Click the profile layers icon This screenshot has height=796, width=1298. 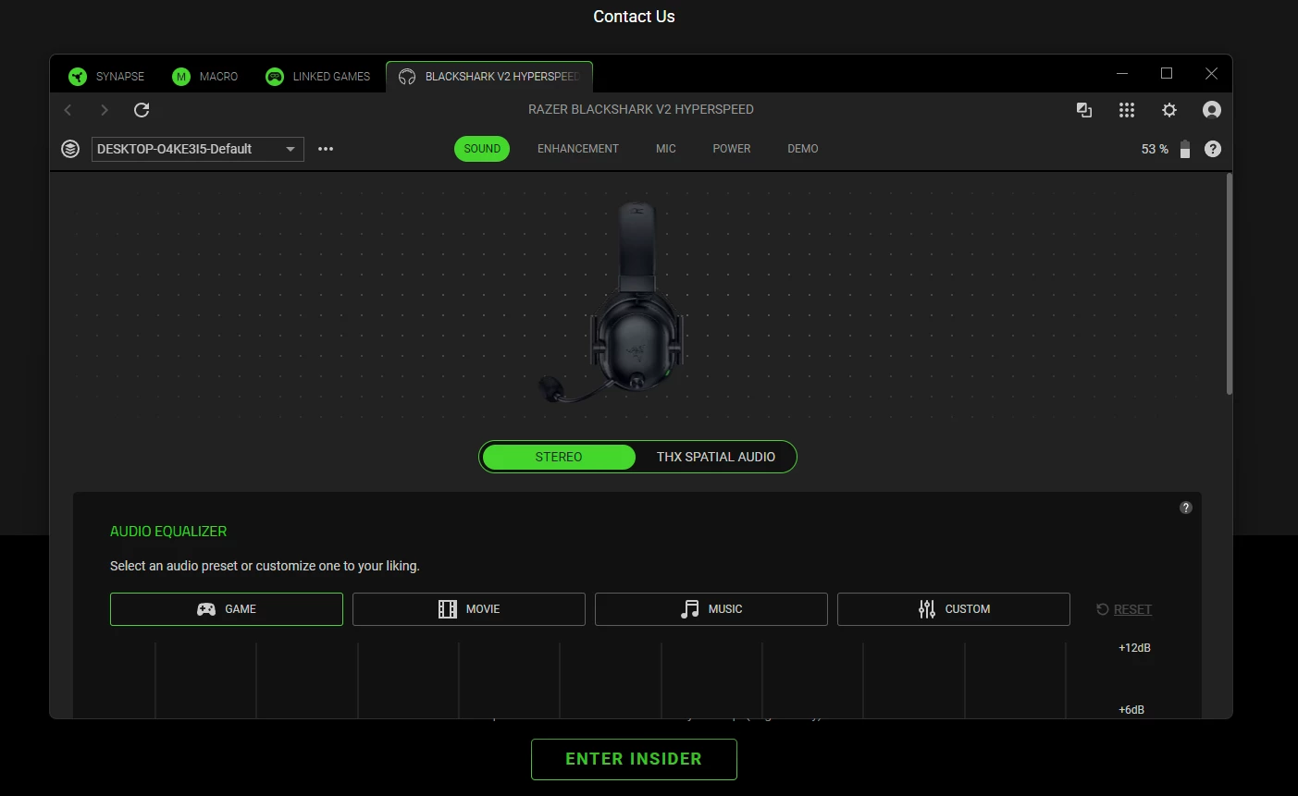tap(70, 149)
